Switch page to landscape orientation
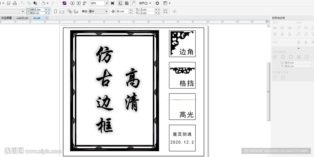314x157 pixels. [62, 11]
